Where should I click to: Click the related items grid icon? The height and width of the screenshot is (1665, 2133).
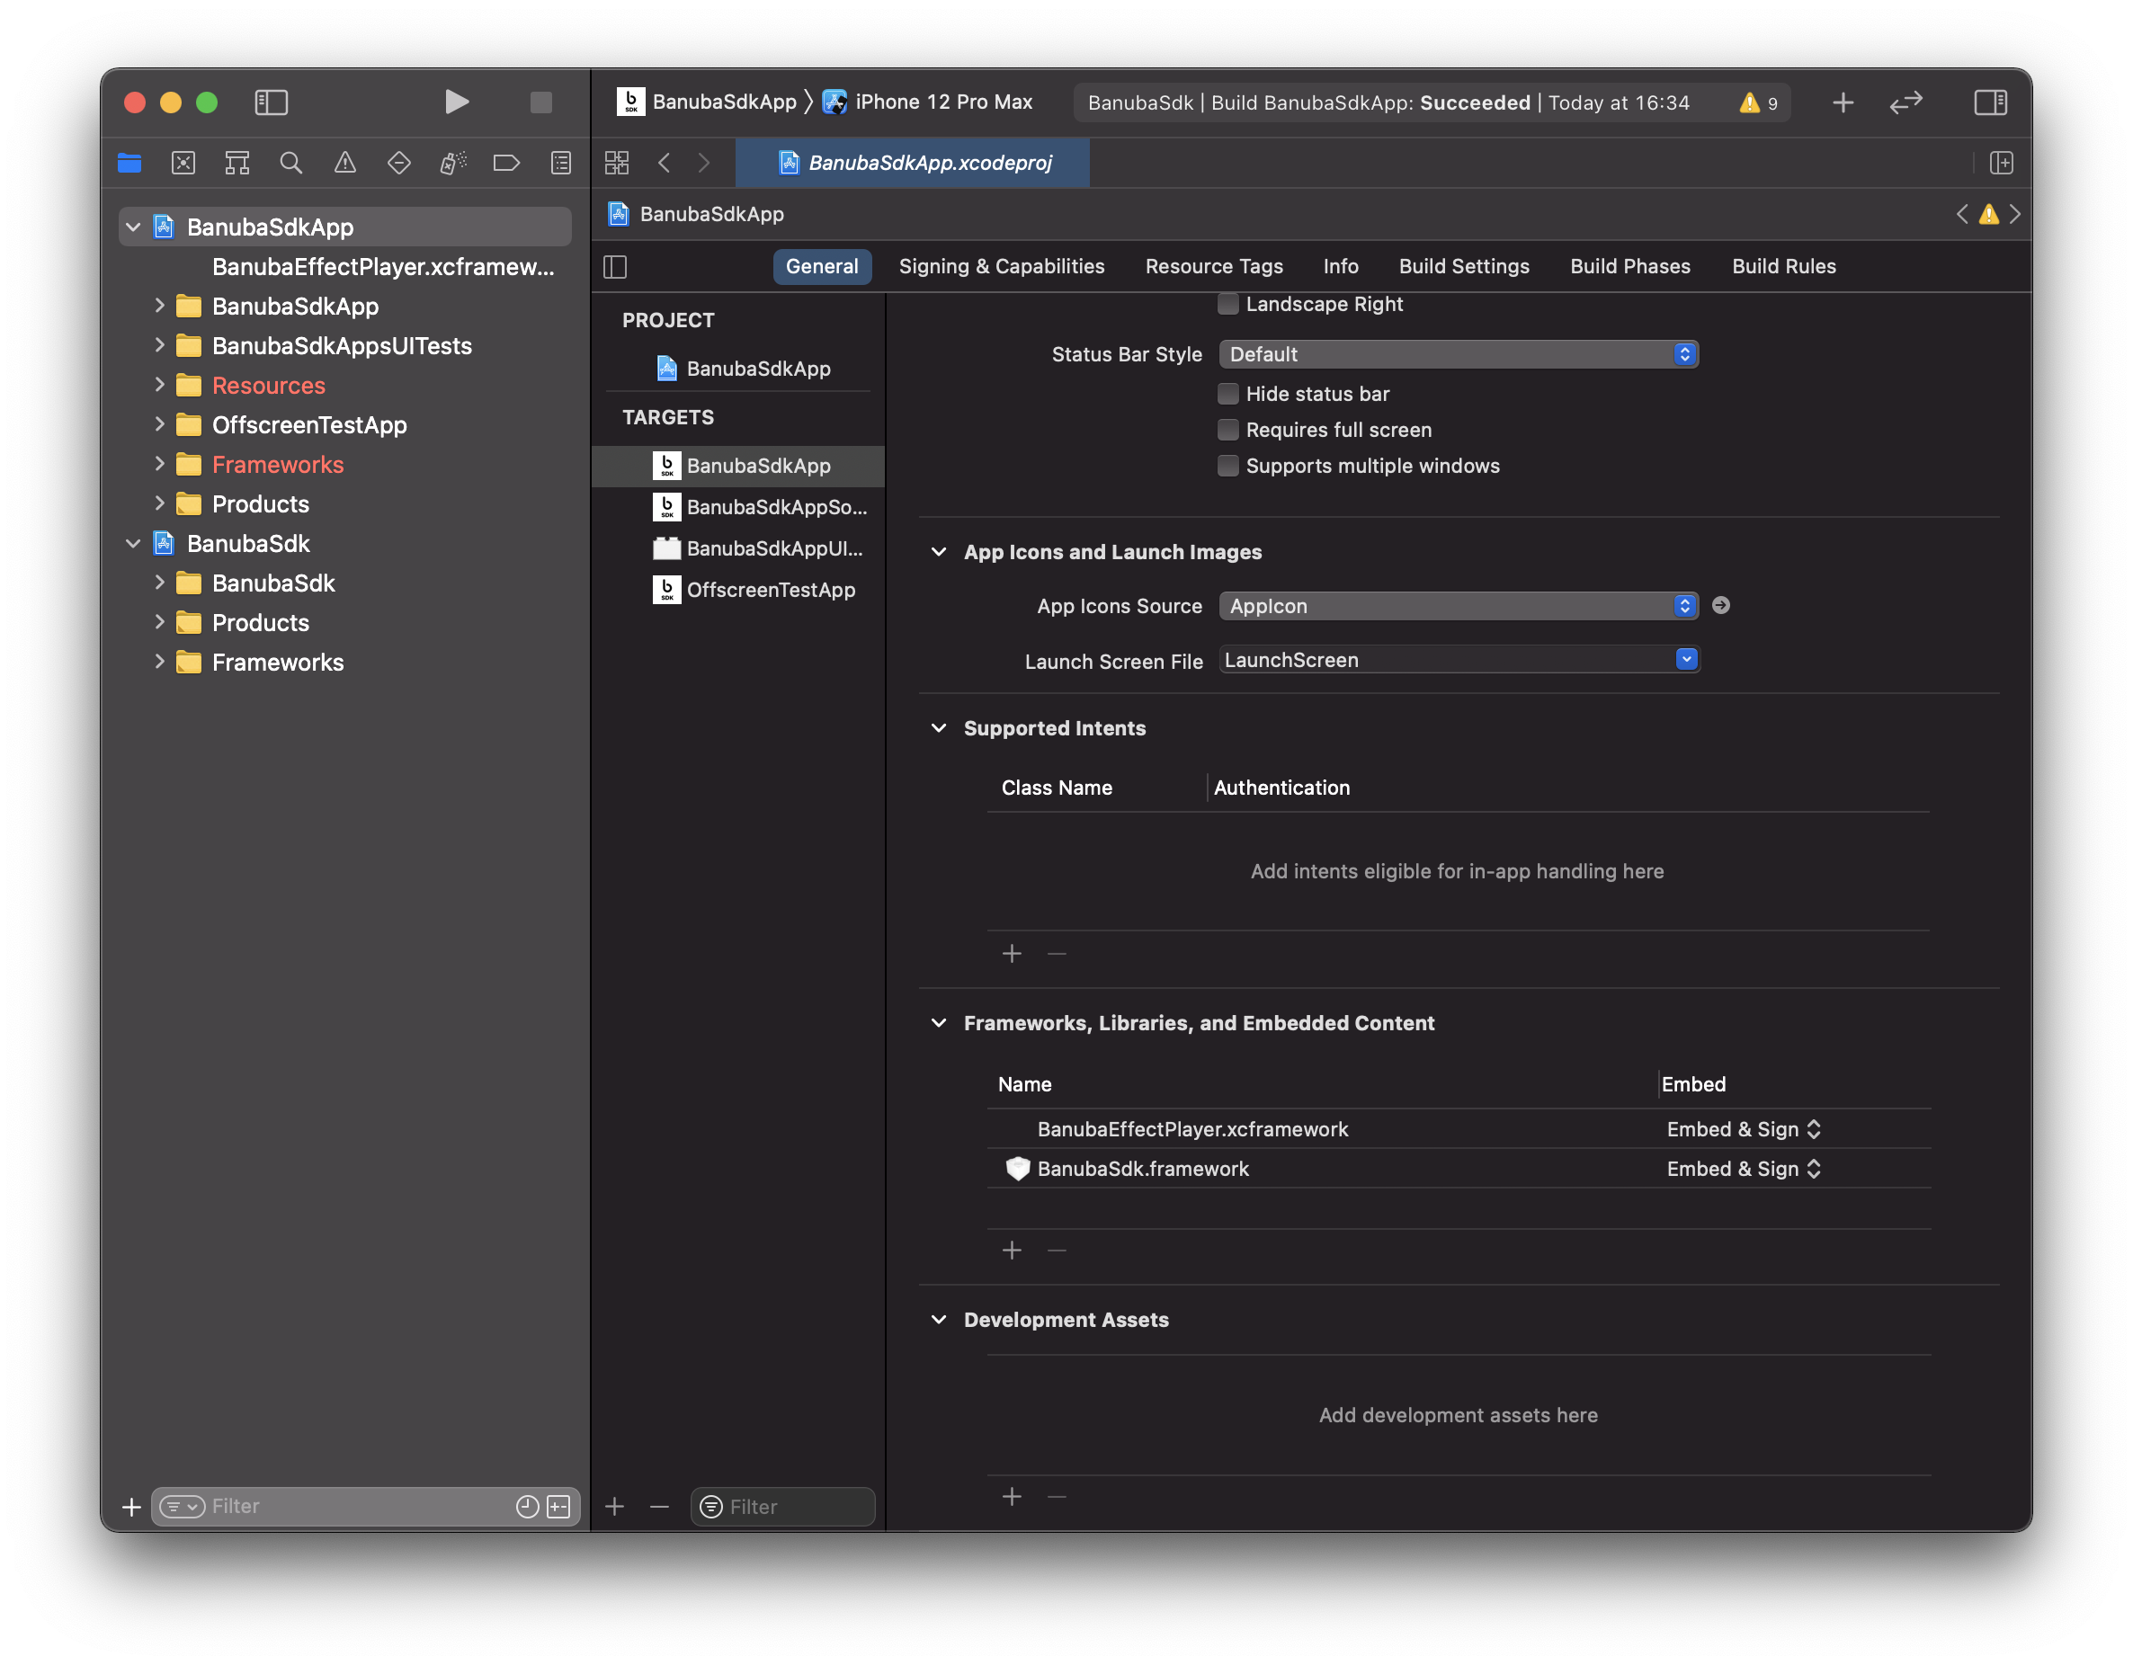616,163
